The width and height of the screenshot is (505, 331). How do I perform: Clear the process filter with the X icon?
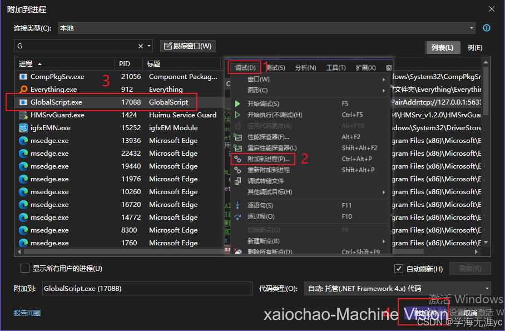[140, 46]
